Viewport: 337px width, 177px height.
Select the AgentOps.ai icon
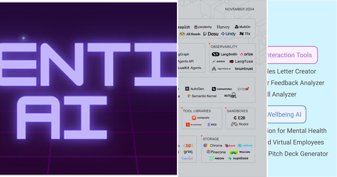[221, 69]
